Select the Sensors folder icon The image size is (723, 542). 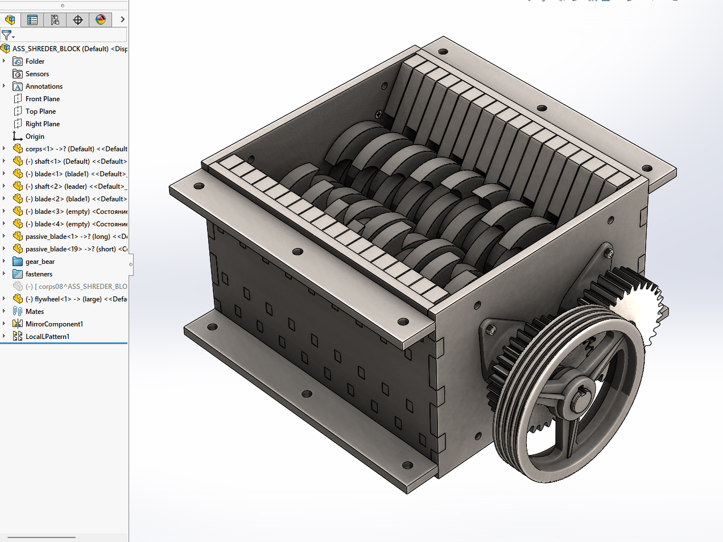pyautogui.click(x=18, y=74)
